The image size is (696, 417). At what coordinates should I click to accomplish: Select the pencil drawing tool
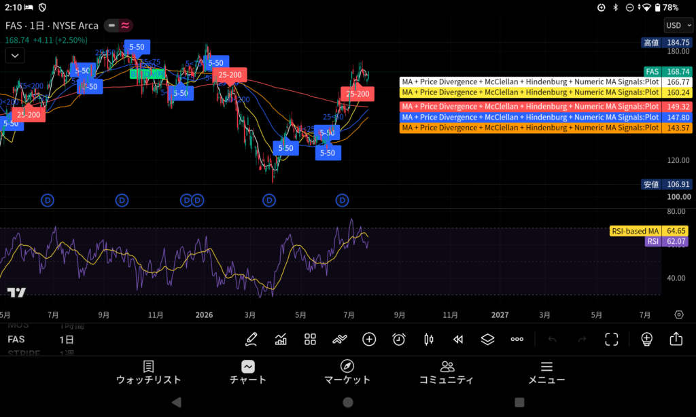[251, 340]
